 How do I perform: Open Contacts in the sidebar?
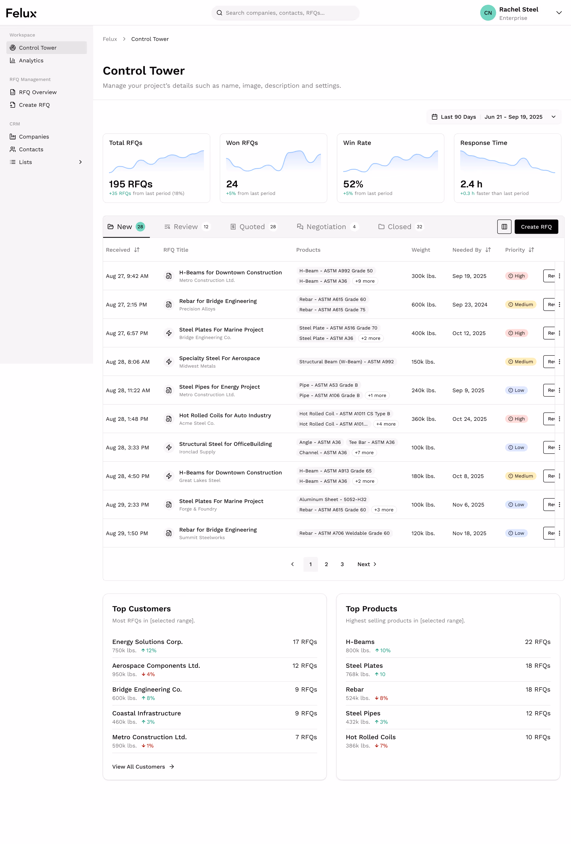coord(31,149)
